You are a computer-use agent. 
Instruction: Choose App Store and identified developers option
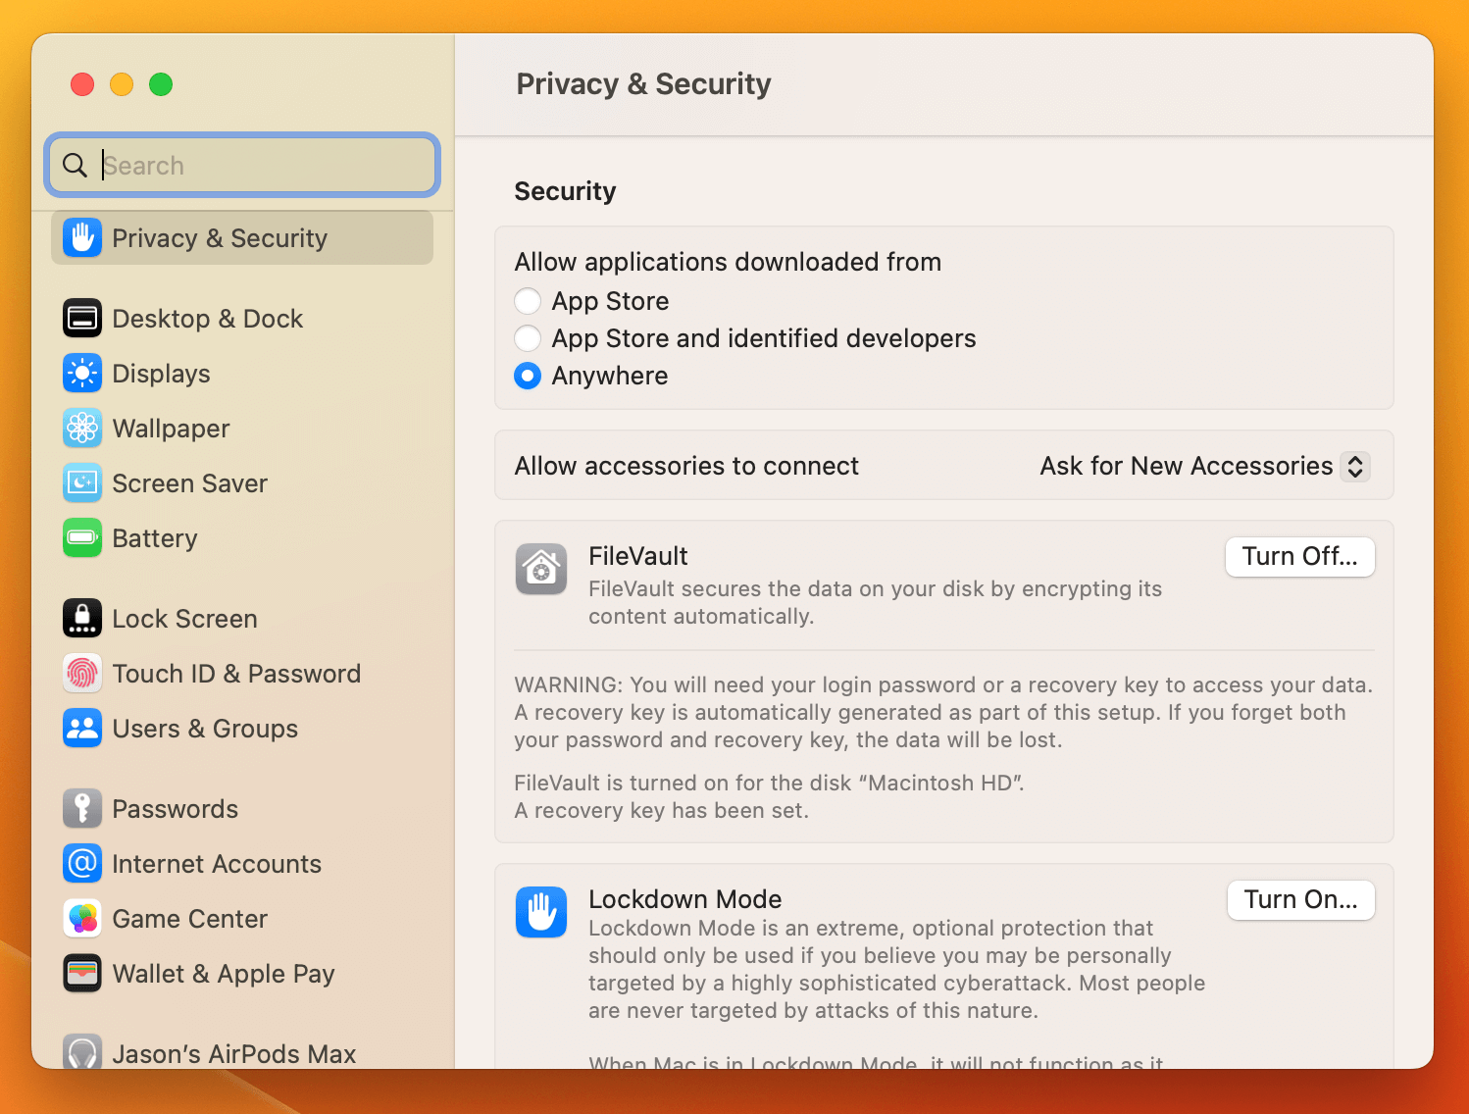(528, 338)
